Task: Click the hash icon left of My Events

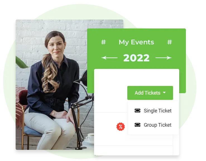Action: (103, 42)
